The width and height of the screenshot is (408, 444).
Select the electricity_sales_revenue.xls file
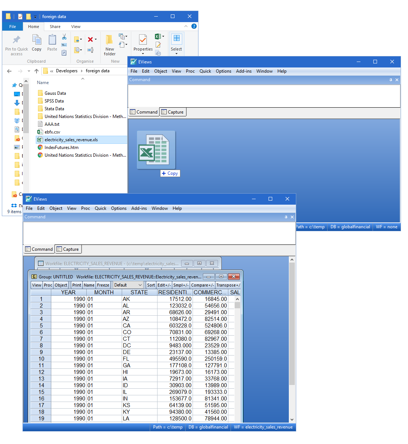point(71,140)
